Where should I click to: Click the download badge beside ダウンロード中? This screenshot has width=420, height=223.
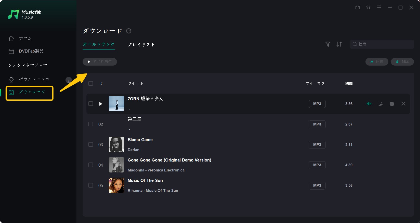69,80
